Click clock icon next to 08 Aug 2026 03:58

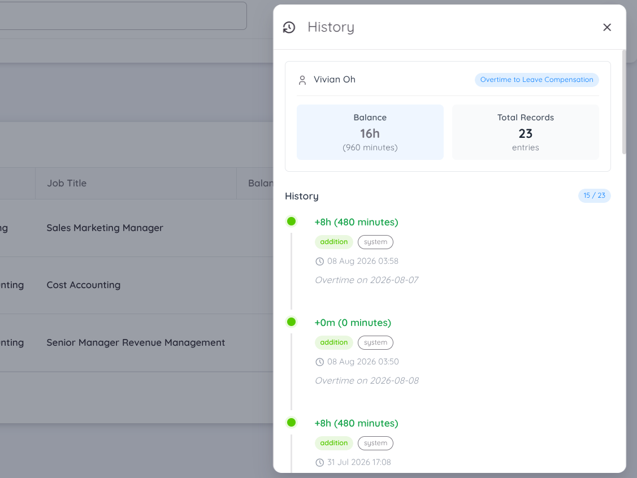point(320,262)
